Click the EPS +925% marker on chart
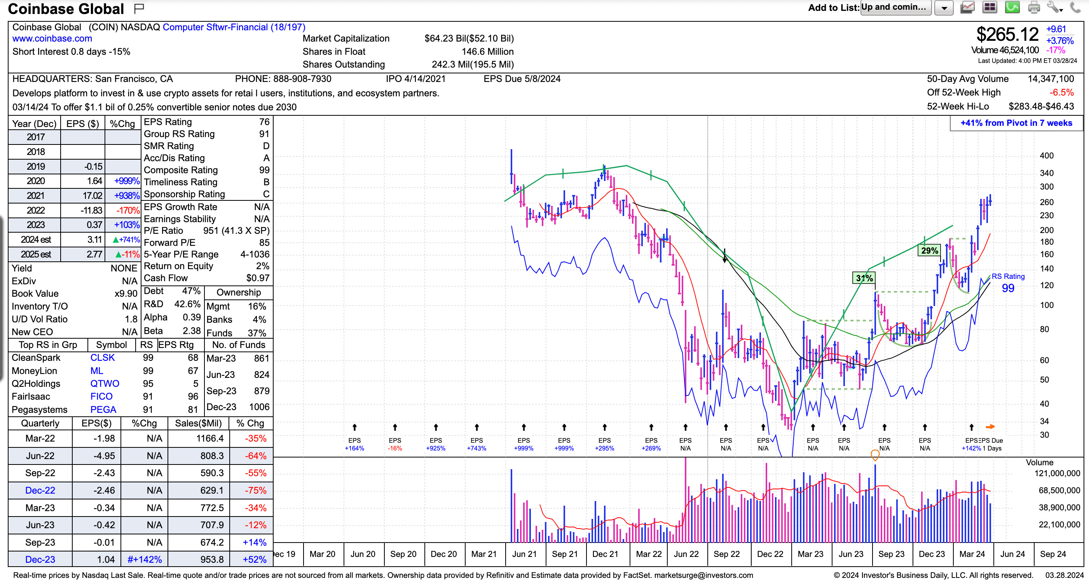 point(436,444)
